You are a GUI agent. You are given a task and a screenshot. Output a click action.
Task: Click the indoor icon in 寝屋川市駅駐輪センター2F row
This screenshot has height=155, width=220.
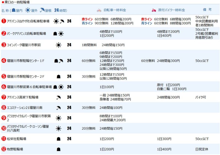tap(59, 76)
